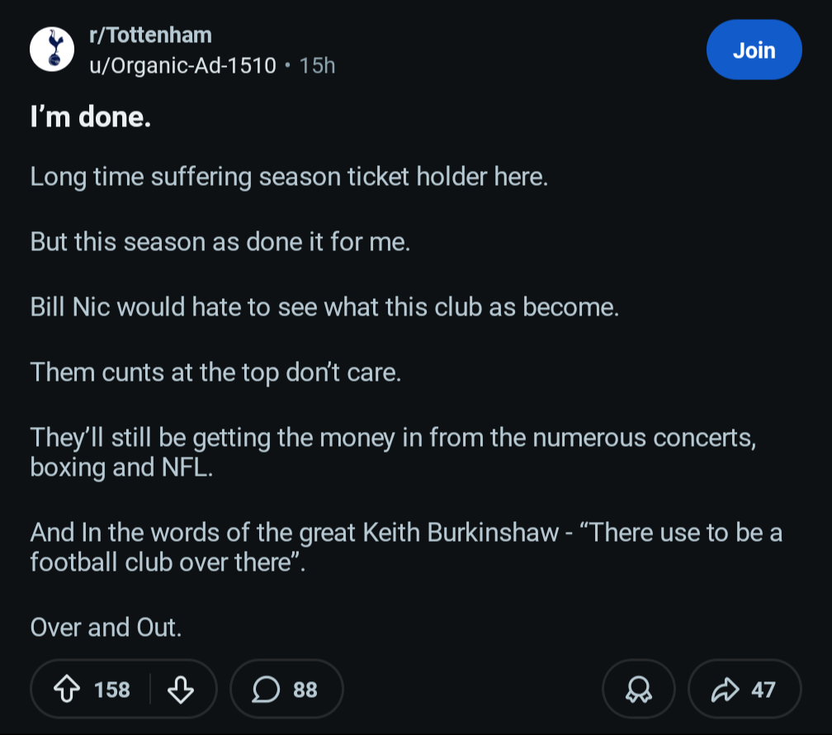The height and width of the screenshot is (735, 832).
Task: Click the 88 comments count
Action: coord(305,689)
